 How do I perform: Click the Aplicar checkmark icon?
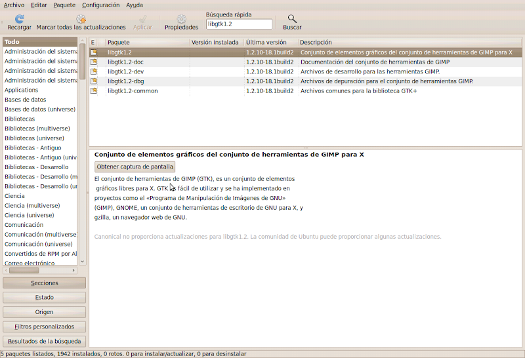pos(142,19)
